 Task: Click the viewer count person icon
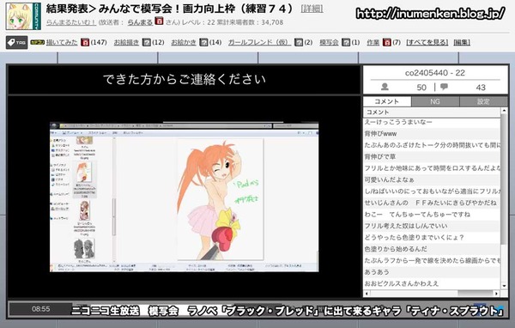(x=385, y=87)
